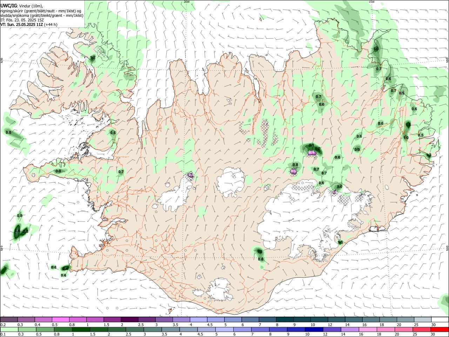Screen dimensions: 449x337
Task: Select the light pink 16 rain legend swatch
Action: [368, 329]
